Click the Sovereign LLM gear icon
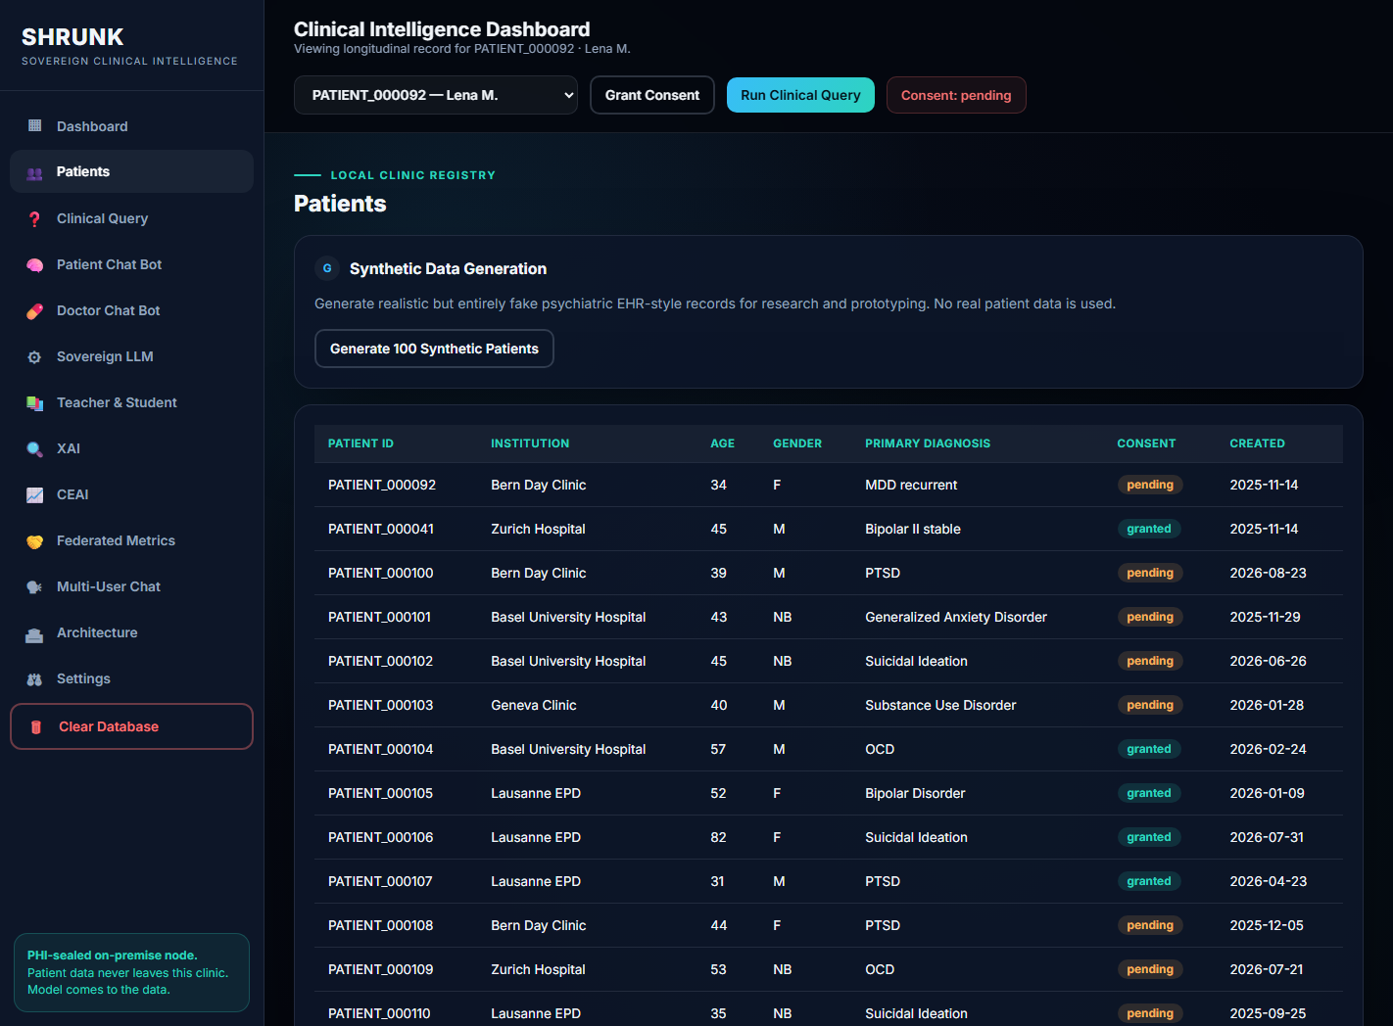This screenshot has height=1026, width=1393. click(35, 357)
